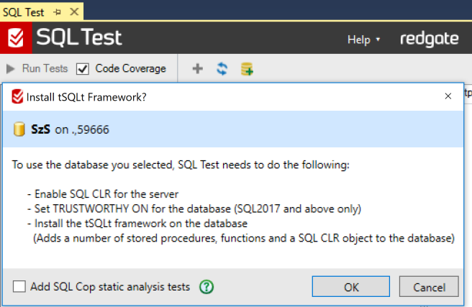Click the plus icon to add a test
The height and width of the screenshot is (307, 472).
pos(198,69)
